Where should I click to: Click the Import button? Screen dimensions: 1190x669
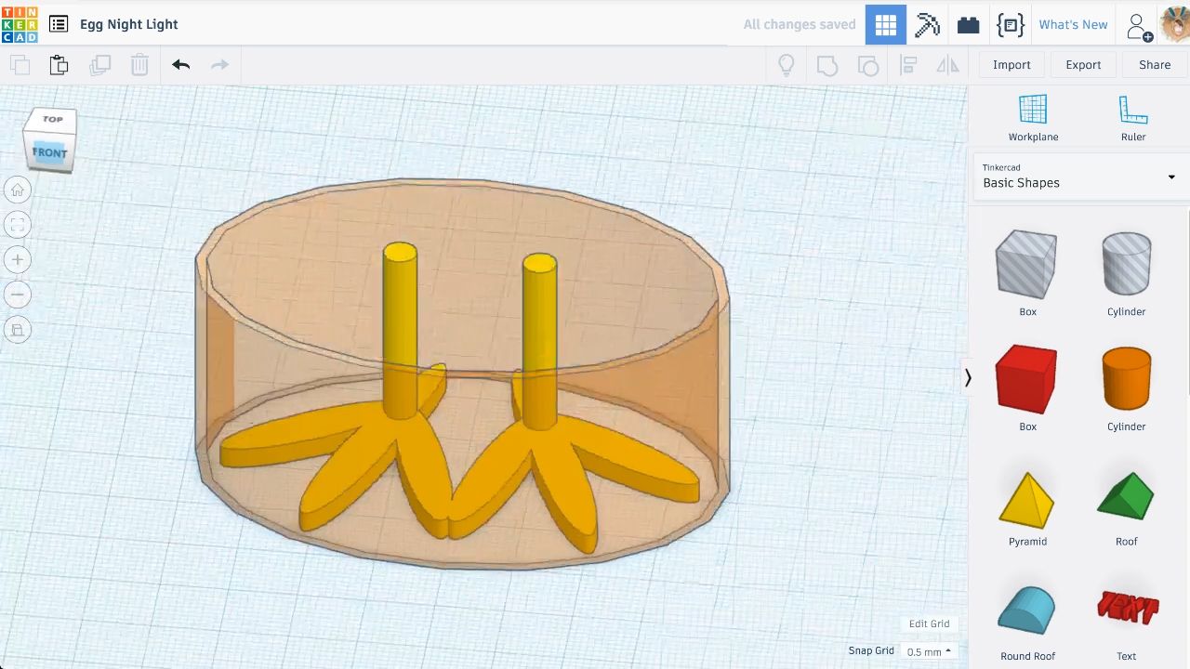1011,65
